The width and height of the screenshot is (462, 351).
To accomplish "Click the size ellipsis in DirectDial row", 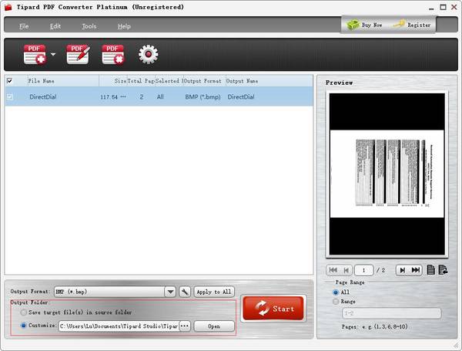I will [123, 96].
